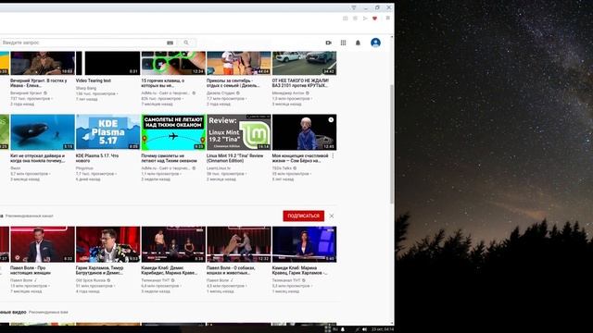Click the 'Video Tearing test' title link
This screenshot has width=593, height=333.
(x=94, y=80)
